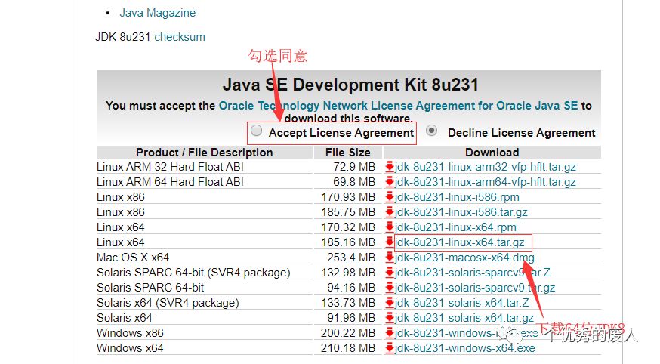Click red download arrow for solaris-x64.tar.gz
660x364 pixels.
pyautogui.click(x=390, y=318)
